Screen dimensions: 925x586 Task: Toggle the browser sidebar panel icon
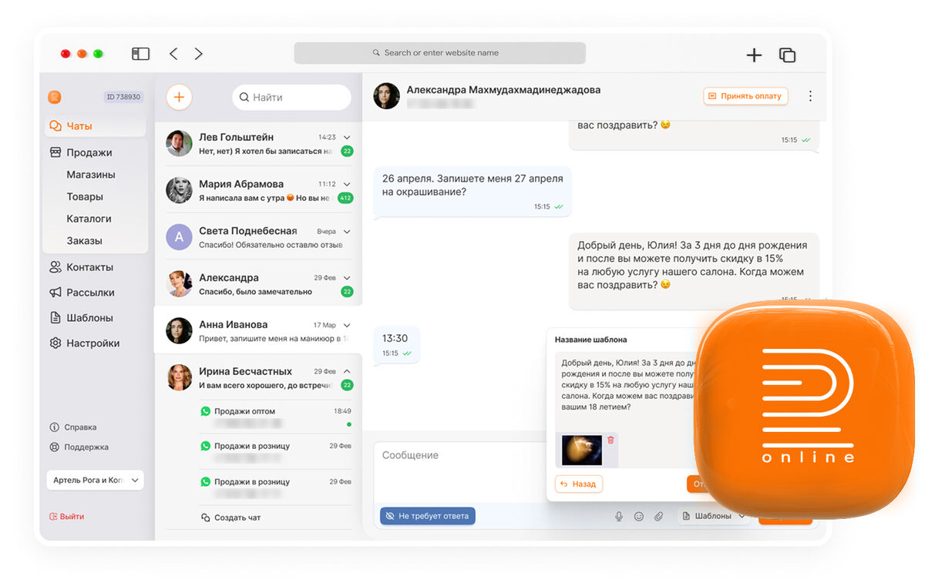click(140, 54)
